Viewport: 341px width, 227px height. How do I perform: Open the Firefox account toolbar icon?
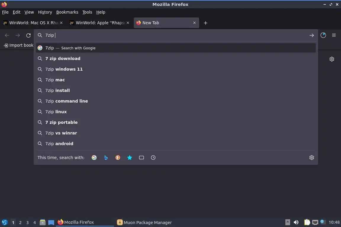click(323, 35)
